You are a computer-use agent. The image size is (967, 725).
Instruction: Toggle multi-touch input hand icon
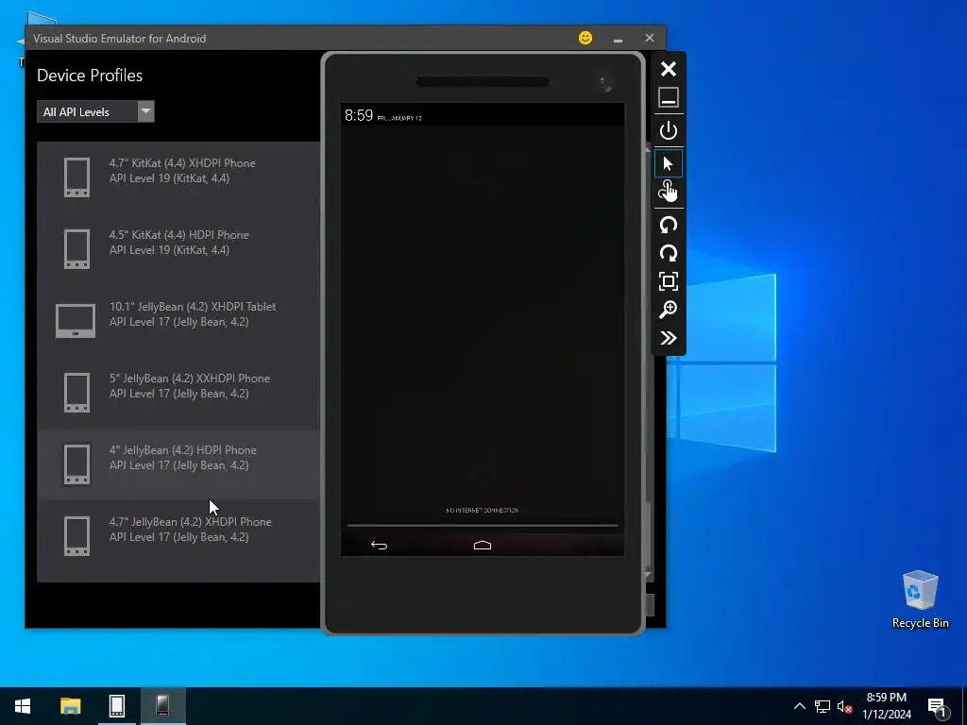(669, 192)
